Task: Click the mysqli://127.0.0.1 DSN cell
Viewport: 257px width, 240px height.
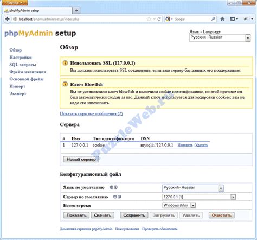Action: click(x=157, y=145)
